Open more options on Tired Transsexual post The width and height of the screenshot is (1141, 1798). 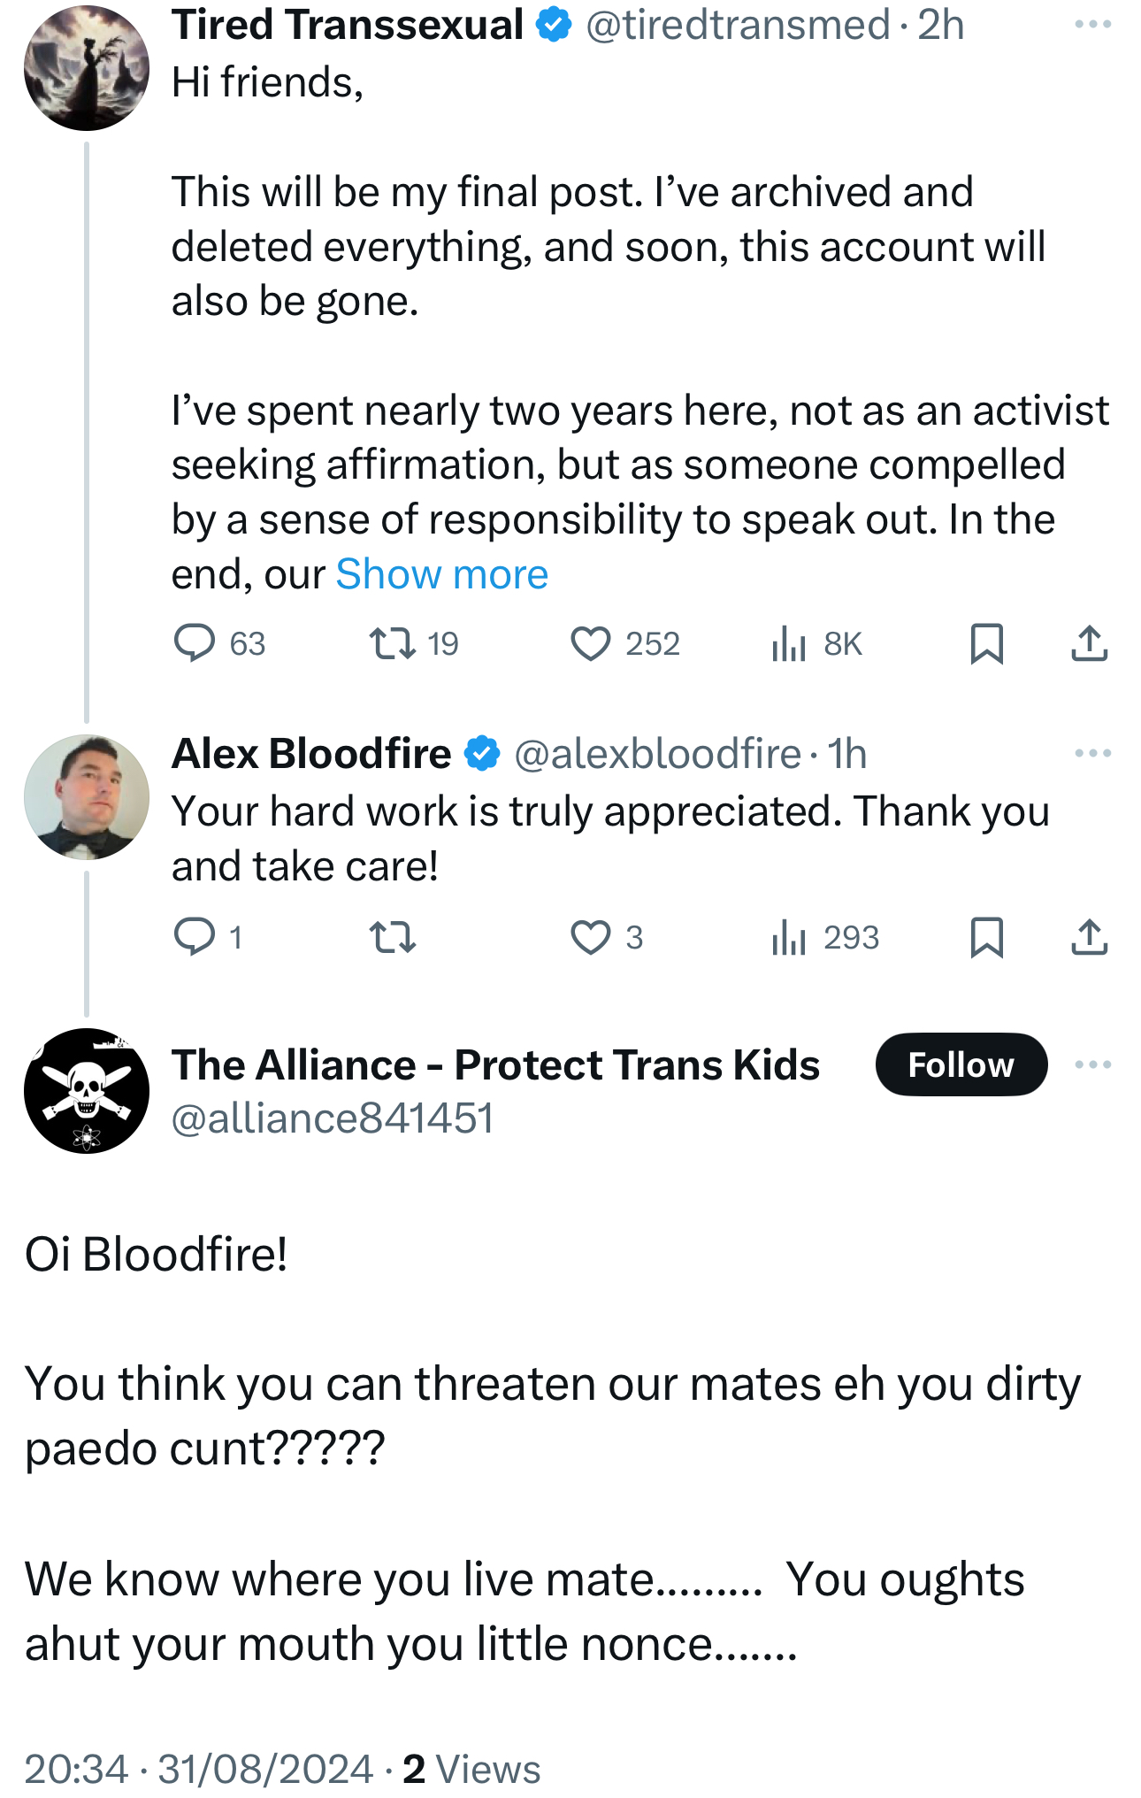[1092, 25]
